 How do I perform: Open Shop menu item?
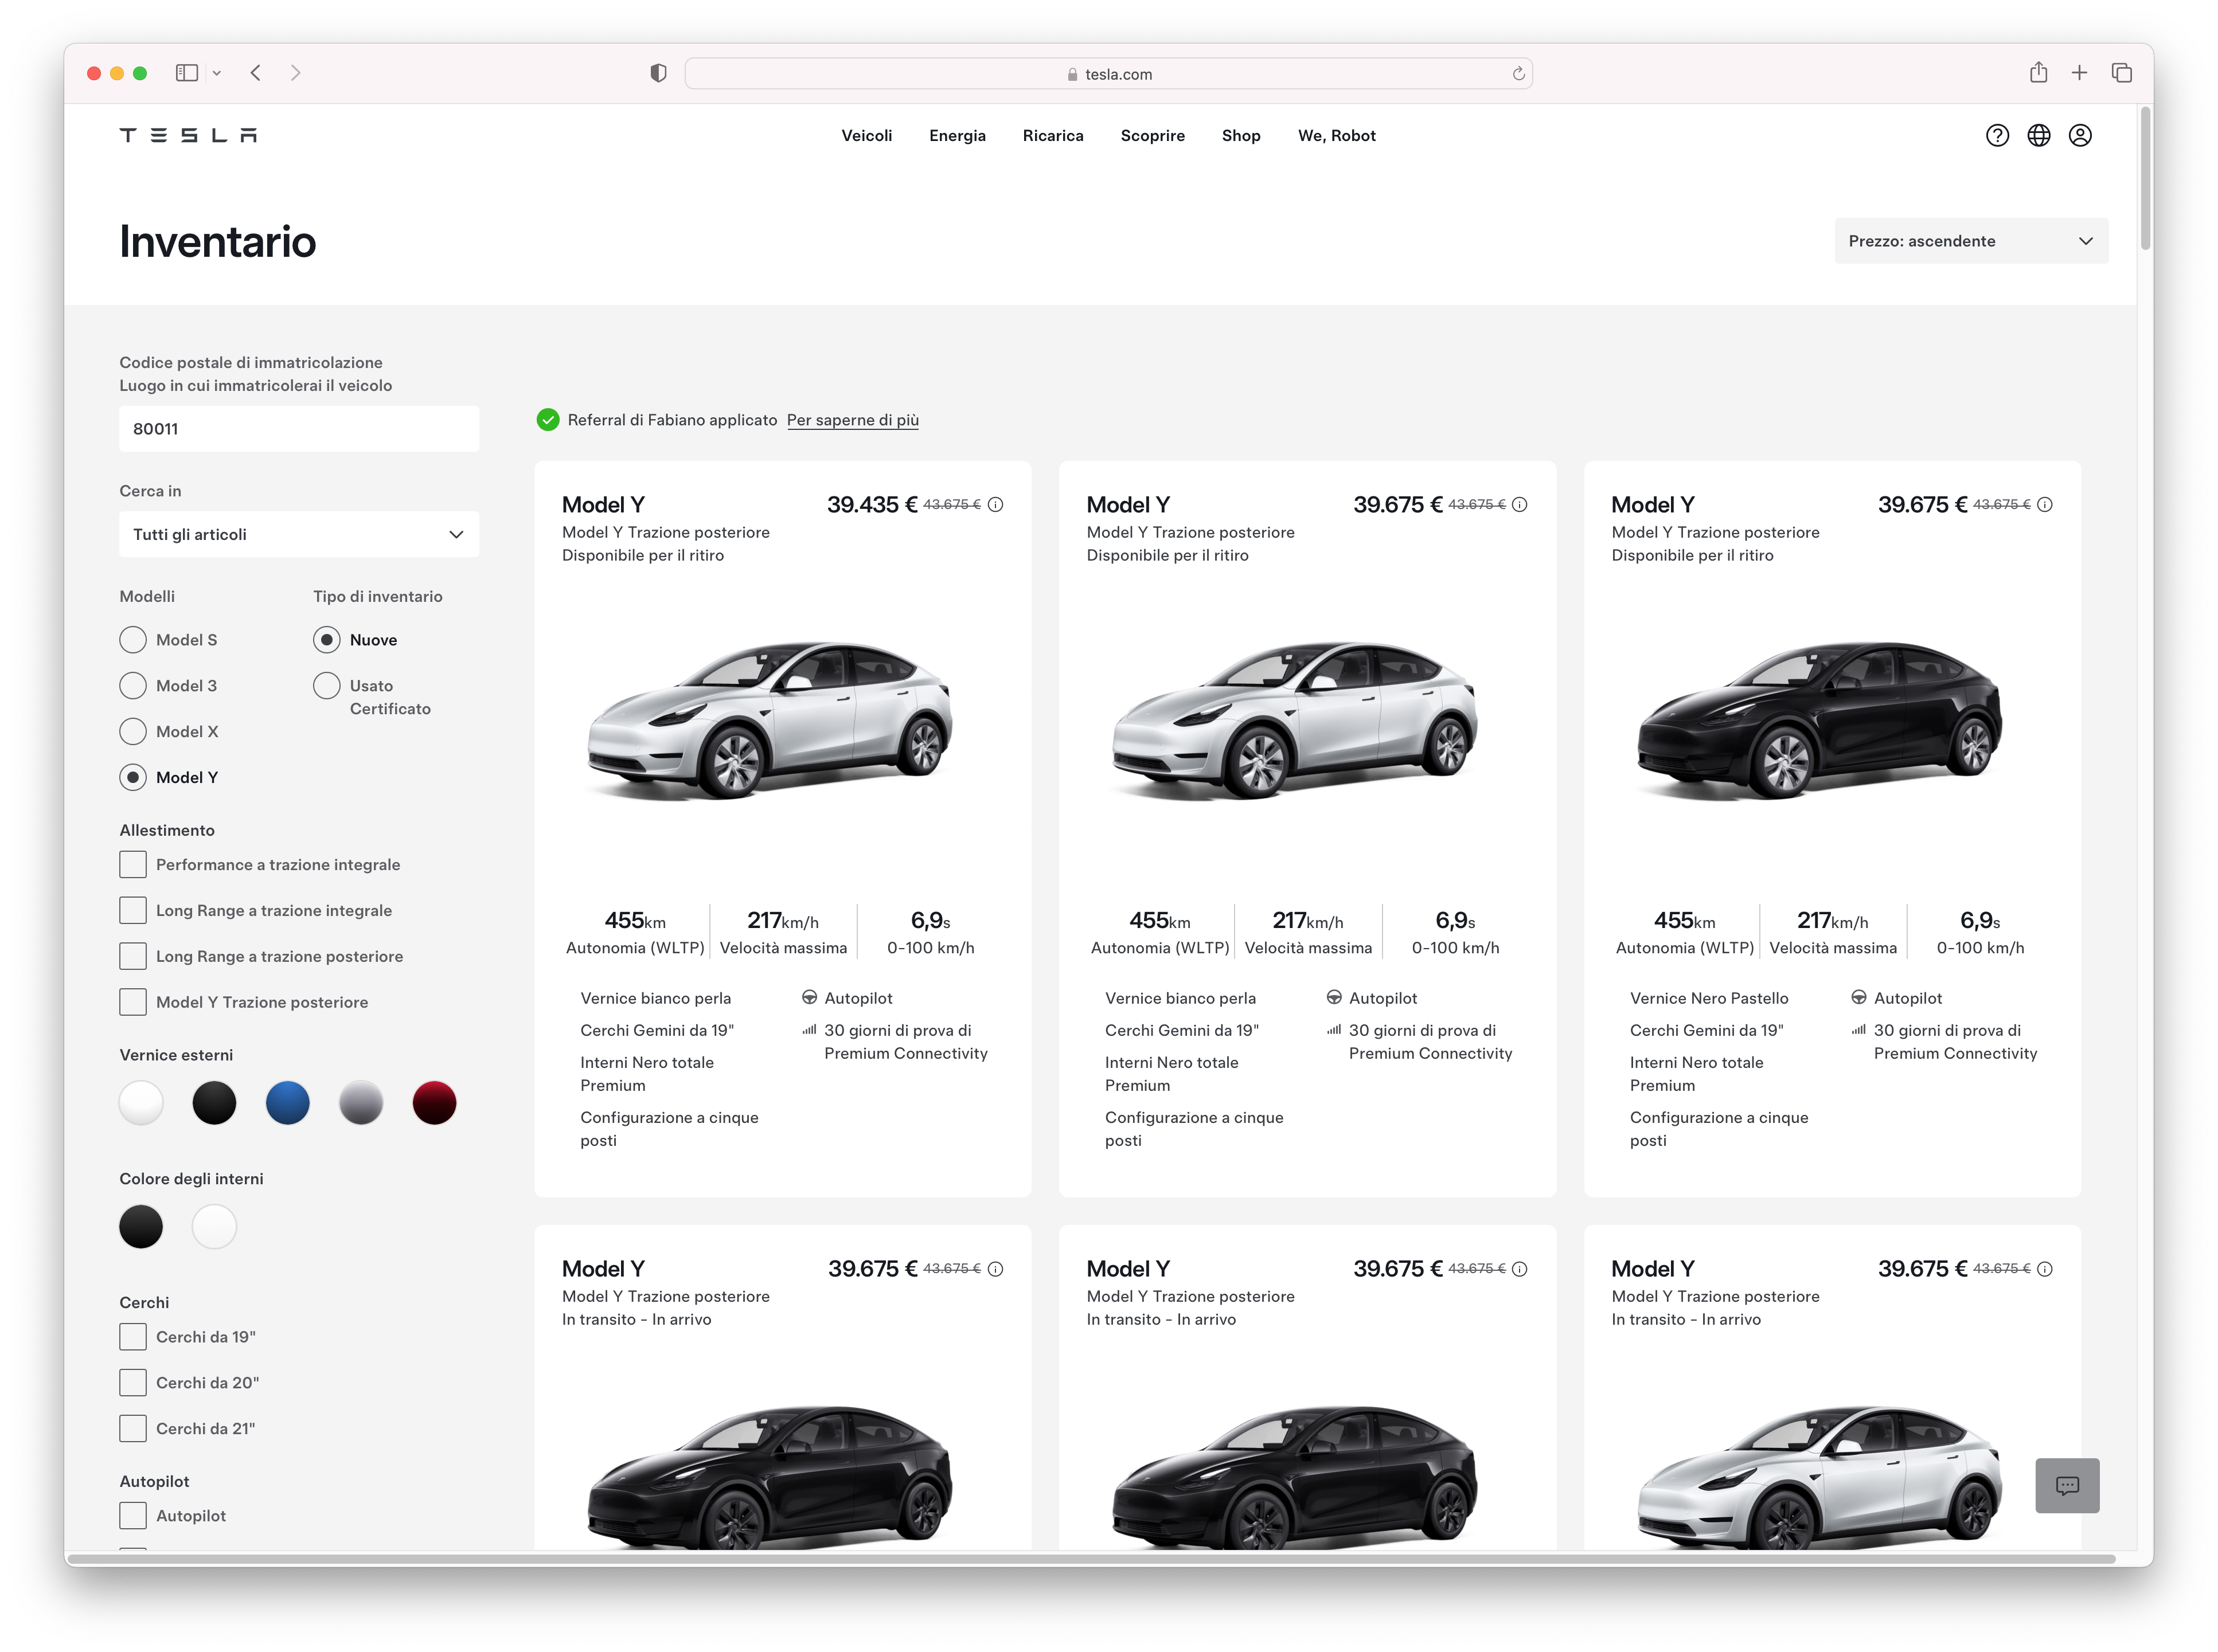pos(1240,136)
